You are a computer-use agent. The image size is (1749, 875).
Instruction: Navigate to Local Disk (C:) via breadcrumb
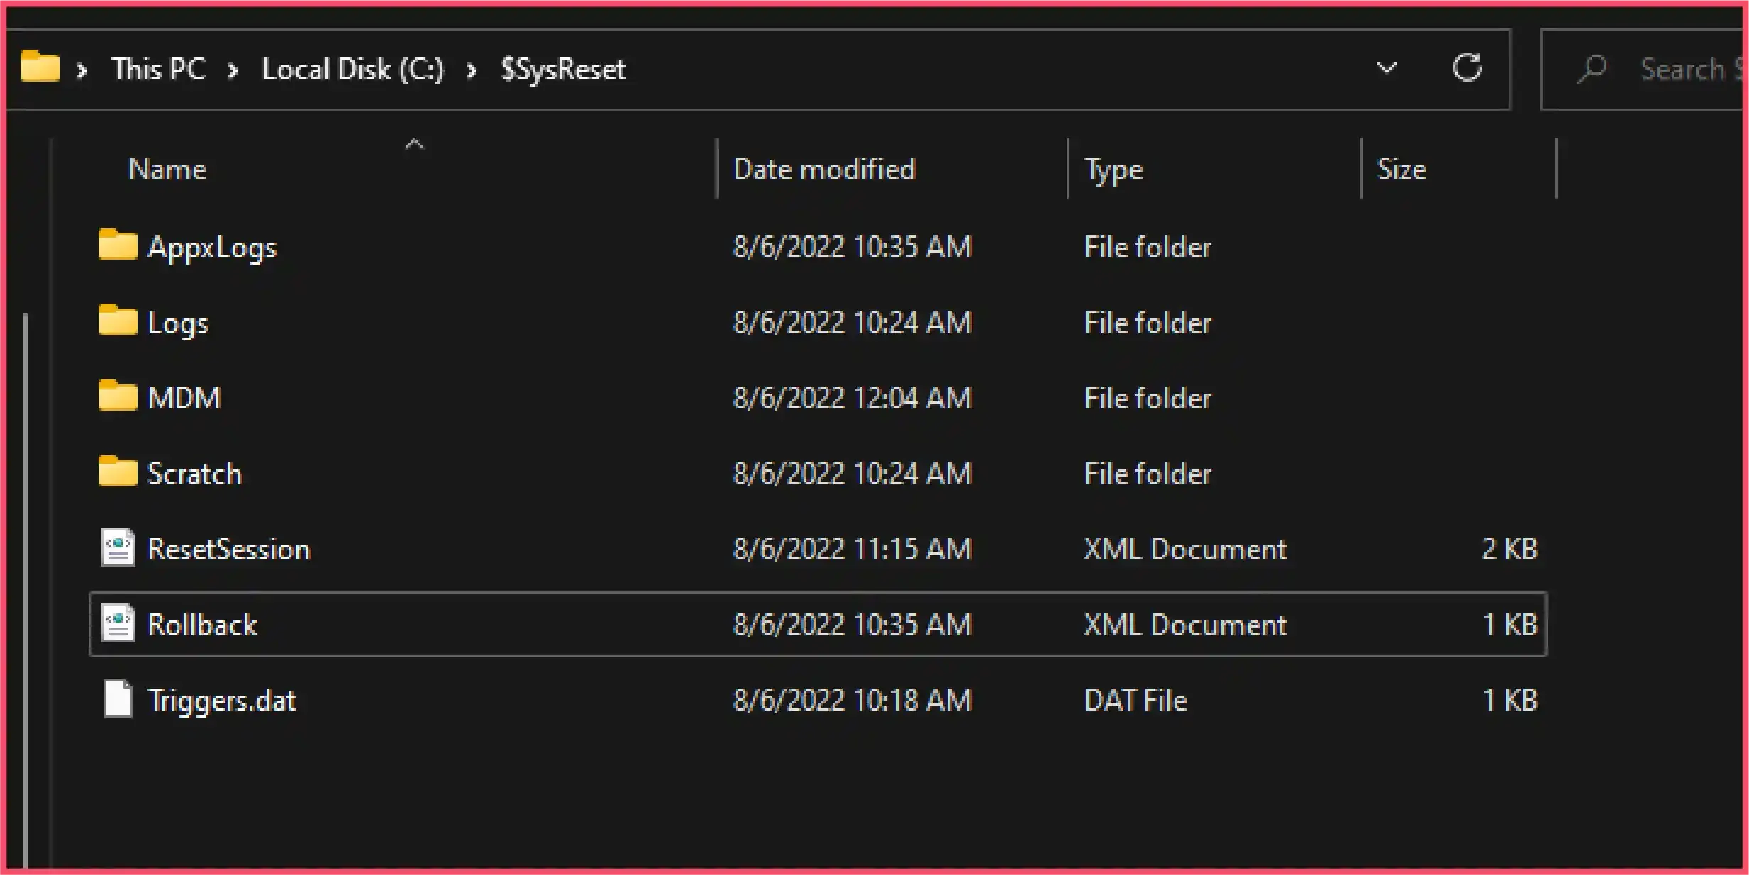353,68
